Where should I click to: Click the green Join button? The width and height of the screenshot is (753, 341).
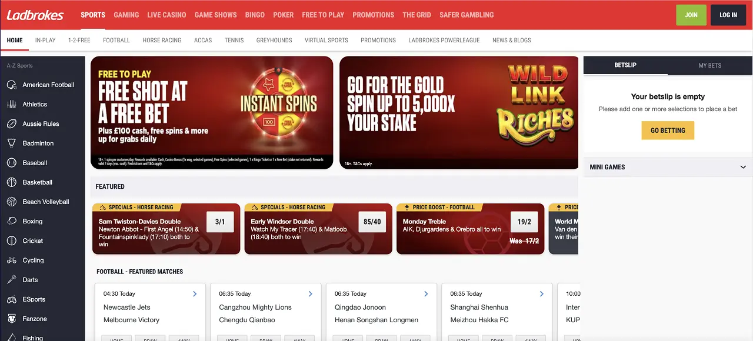pyautogui.click(x=691, y=15)
